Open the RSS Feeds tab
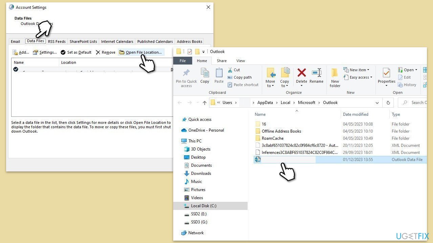The width and height of the screenshot is (433, 243). pyautogui.click(x=57, y=42)
